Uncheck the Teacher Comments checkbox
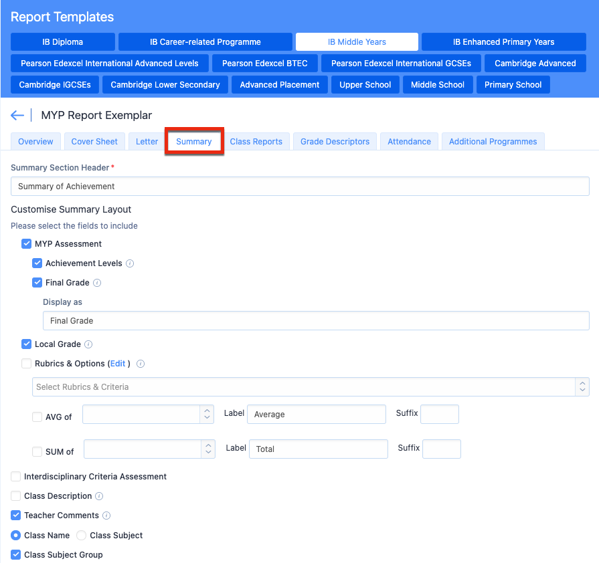The height and width of the screenshot is (563, 599). point(15,516)
